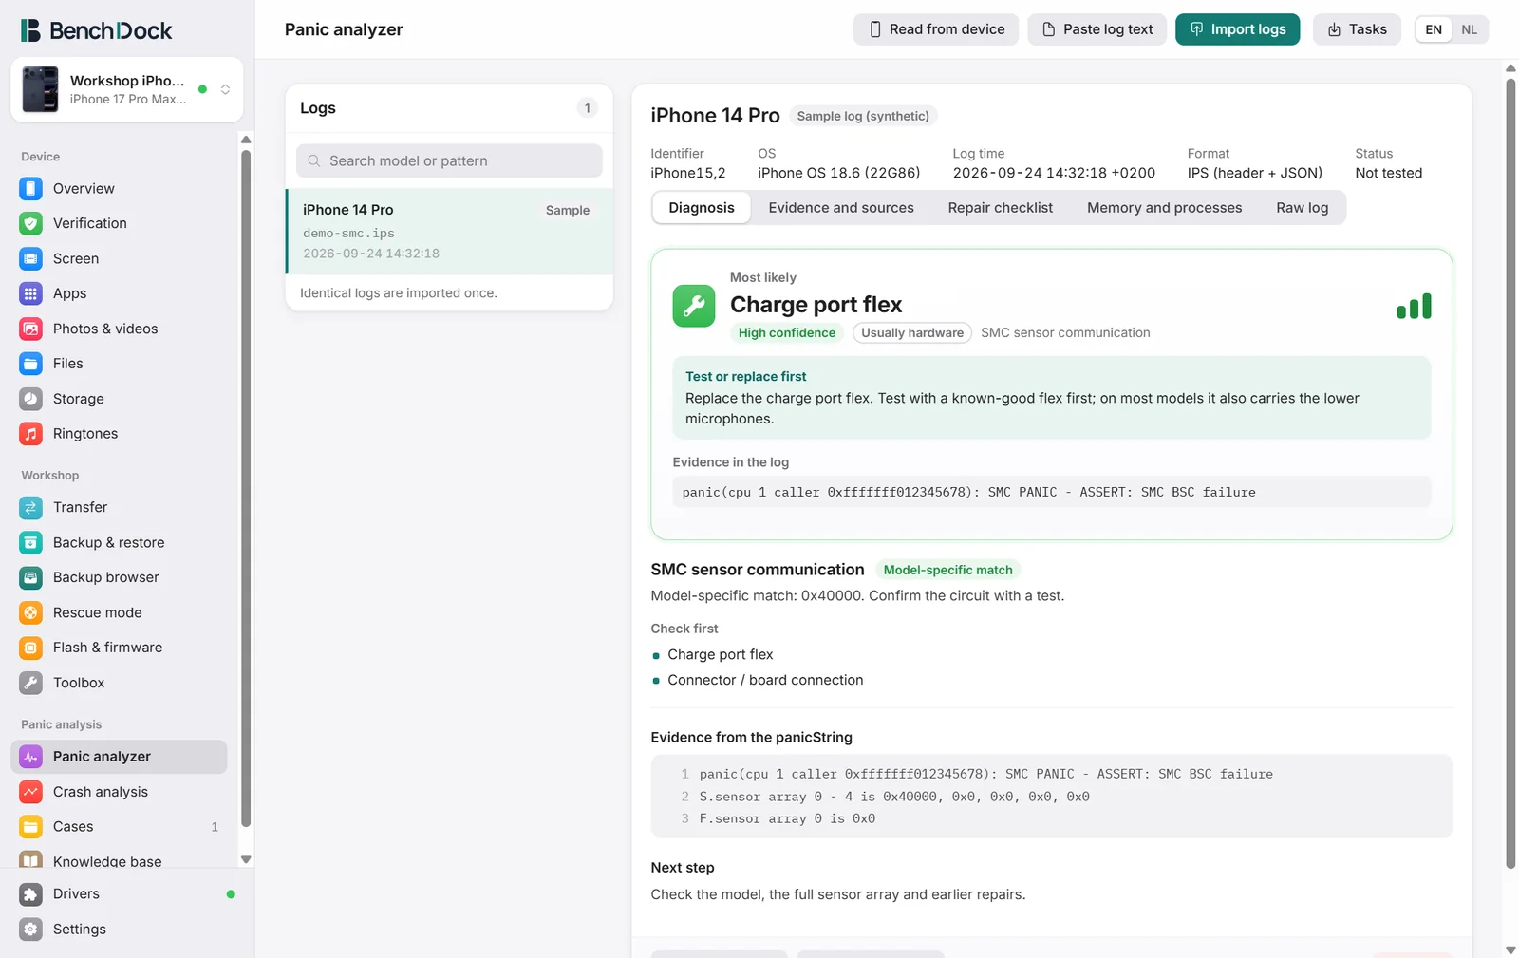Click Paste log text button
The width and height of the screenshot is (1519, 958).
coord(1097,29)
